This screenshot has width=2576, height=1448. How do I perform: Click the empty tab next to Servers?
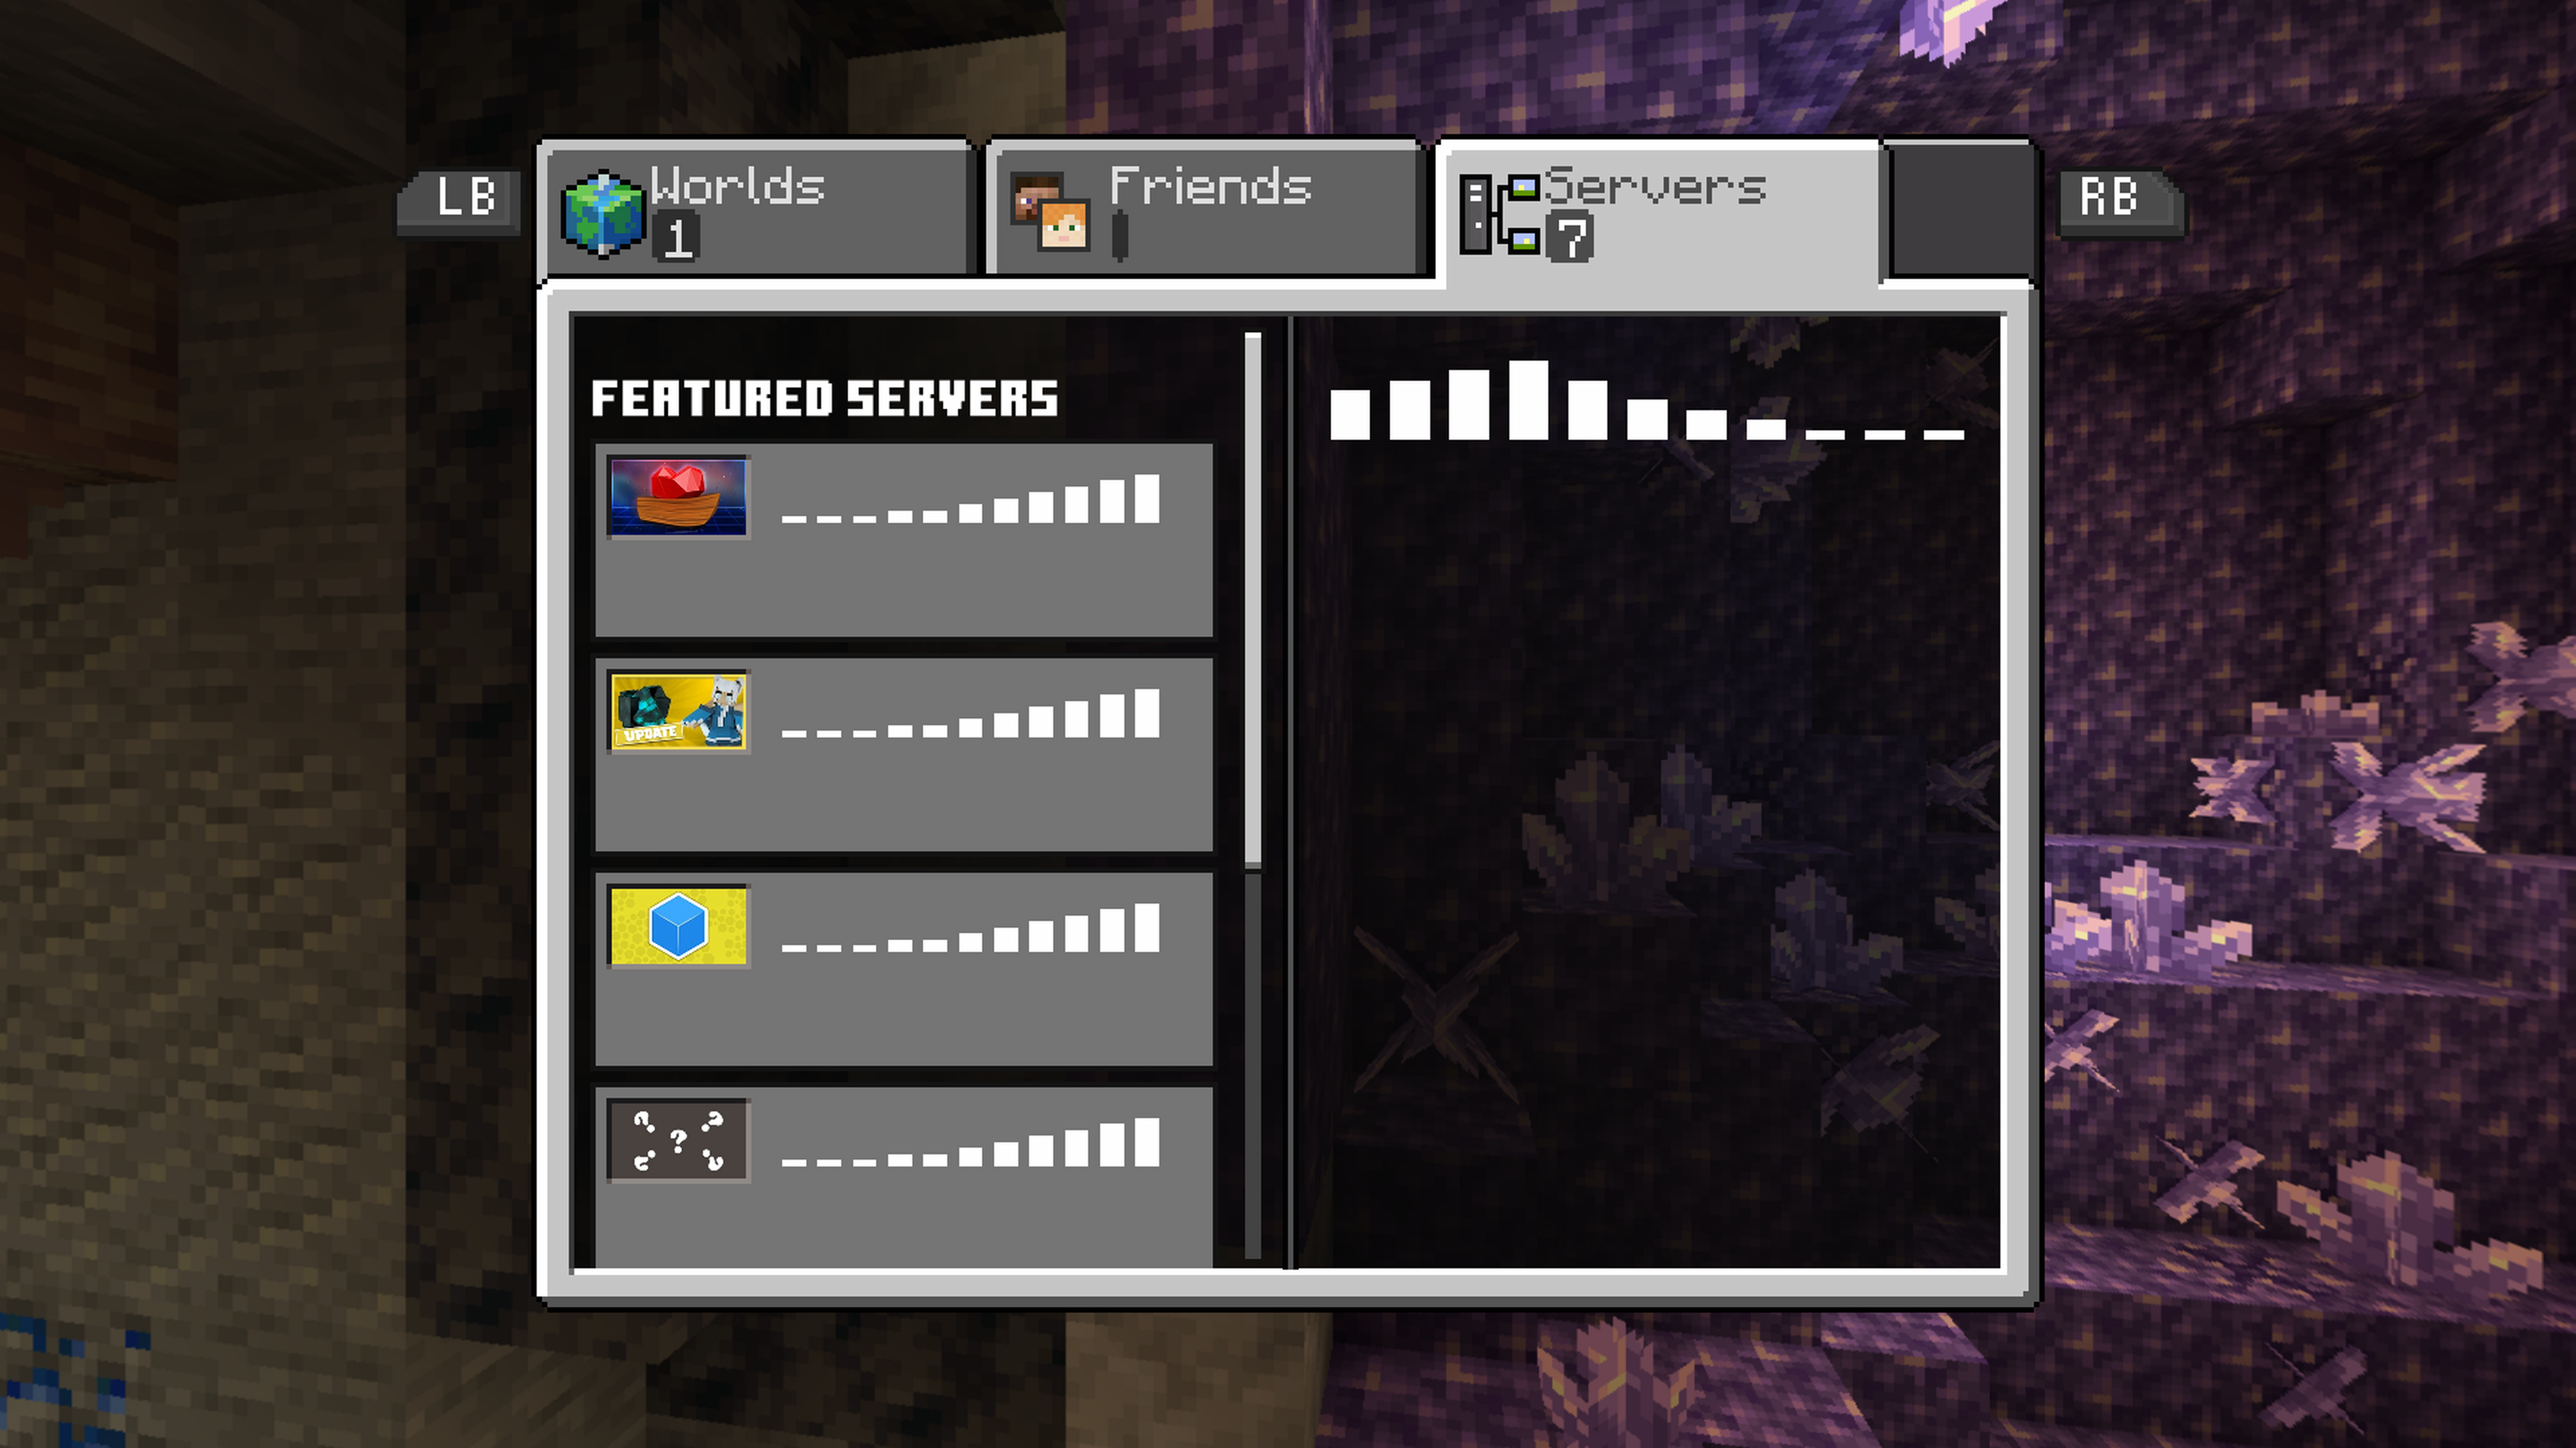pos(1960,209)
